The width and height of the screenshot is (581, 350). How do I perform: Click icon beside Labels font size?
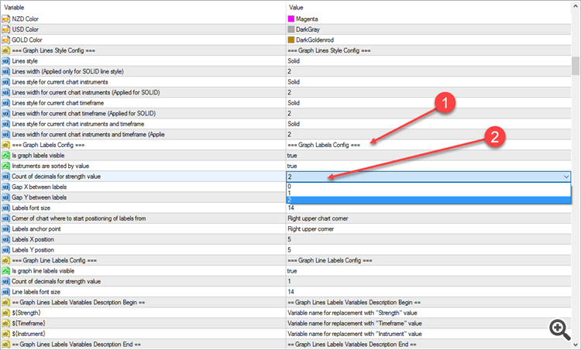click(x=5, y=208)
